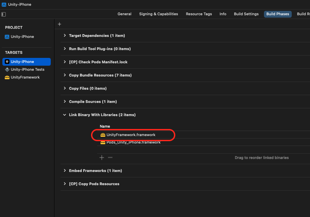Click 'Compile Sources (1 item)' title
Viewport: 310px width, 217px height.
click(x=93, y=102)
